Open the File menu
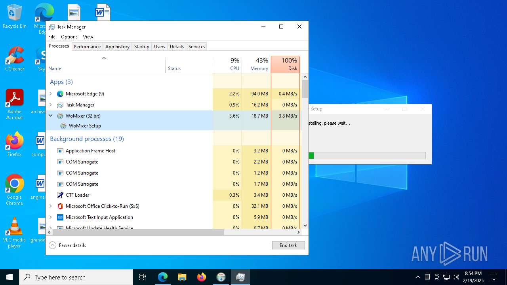Screen dimensions: 507x285 pos(52,37)
